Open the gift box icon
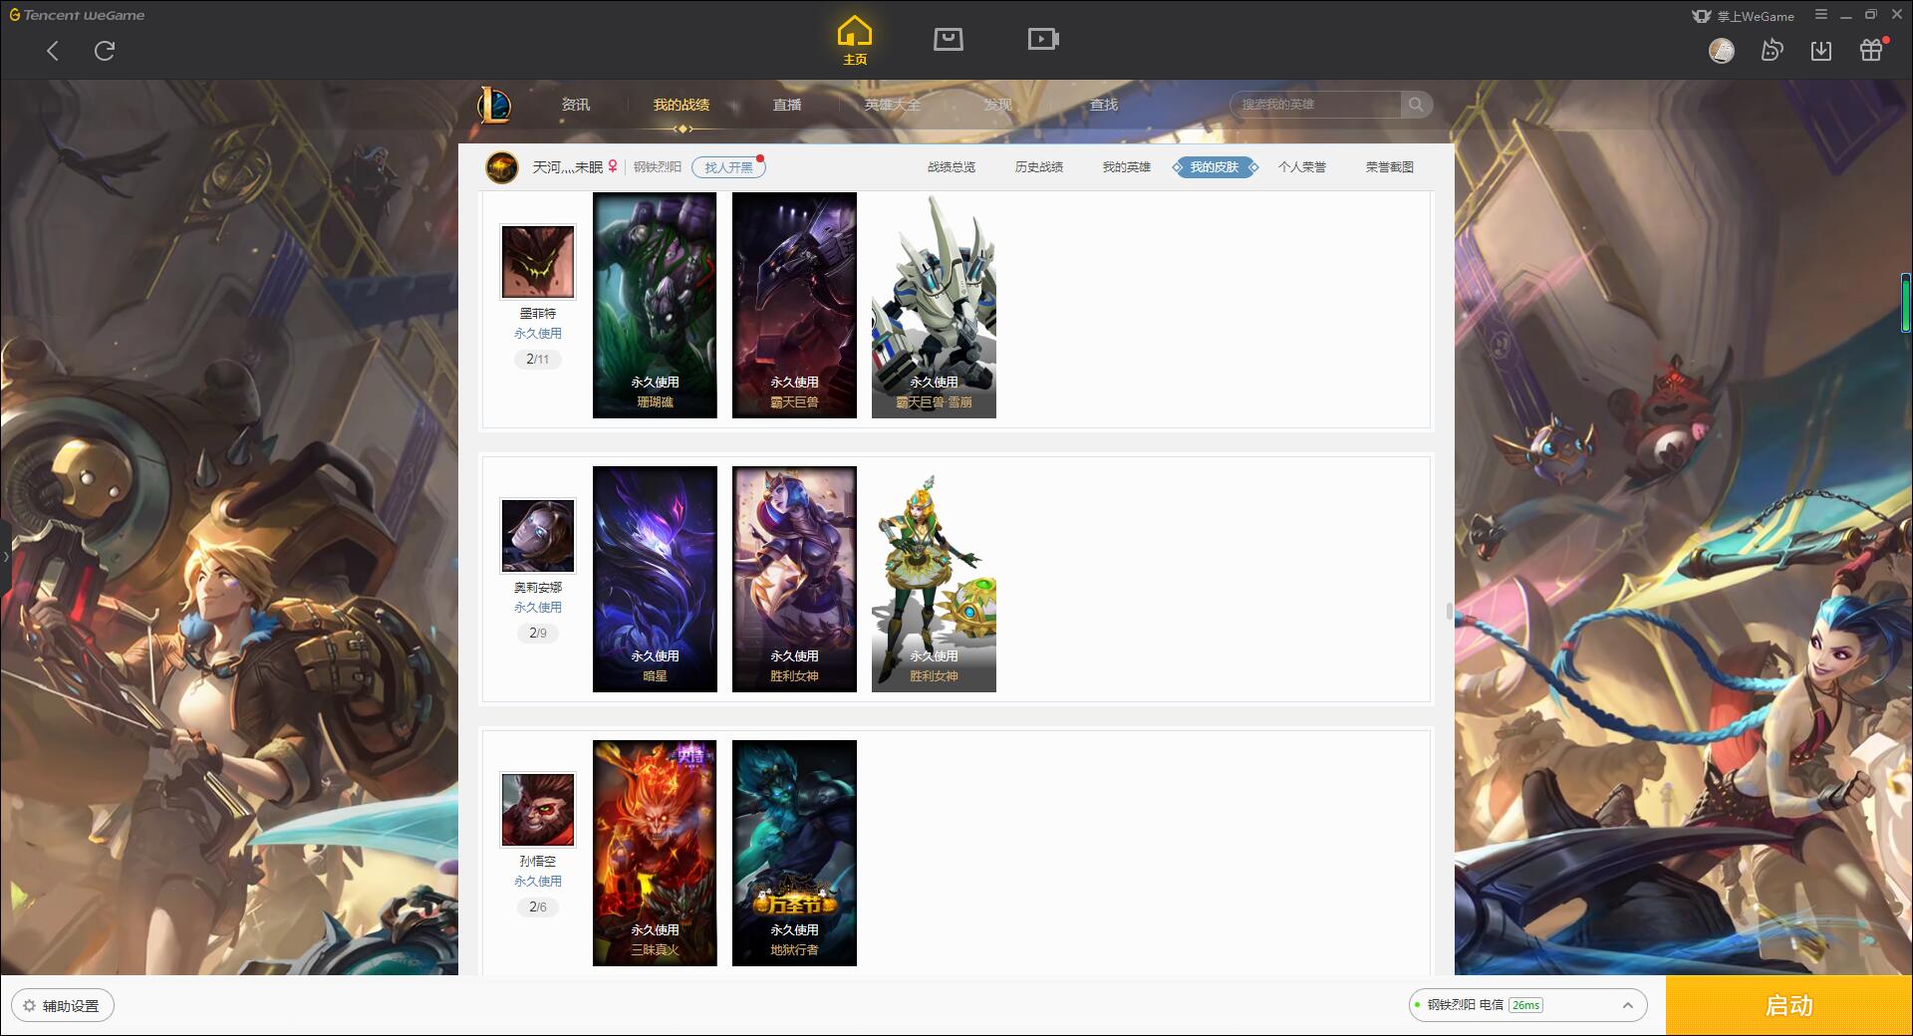Screen dimensions: 1913x1036 pos(1871,50)
